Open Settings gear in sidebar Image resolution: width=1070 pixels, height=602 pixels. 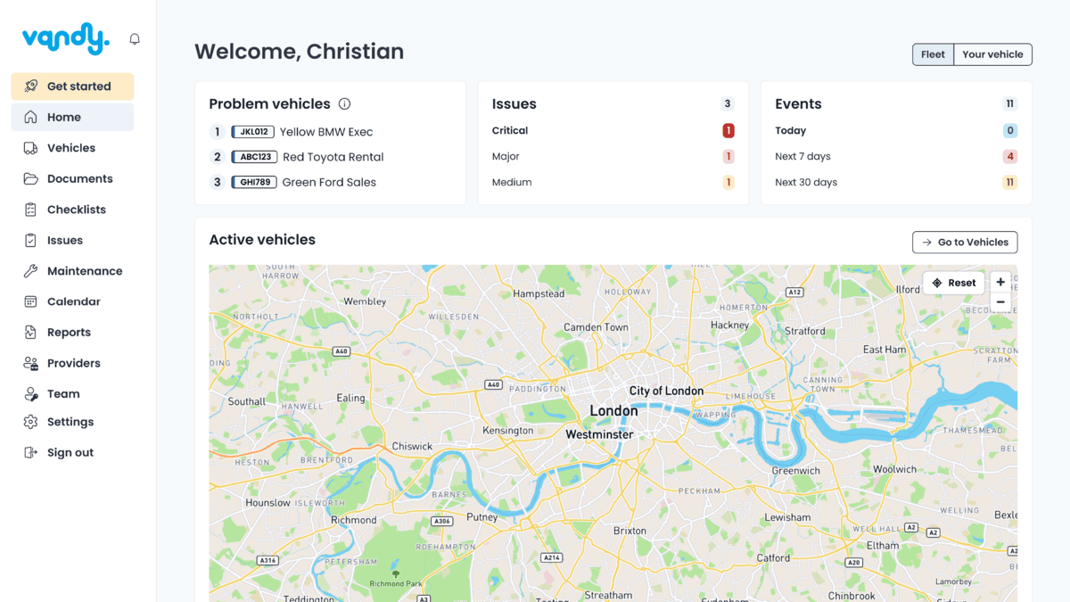[x=72, y=422]
